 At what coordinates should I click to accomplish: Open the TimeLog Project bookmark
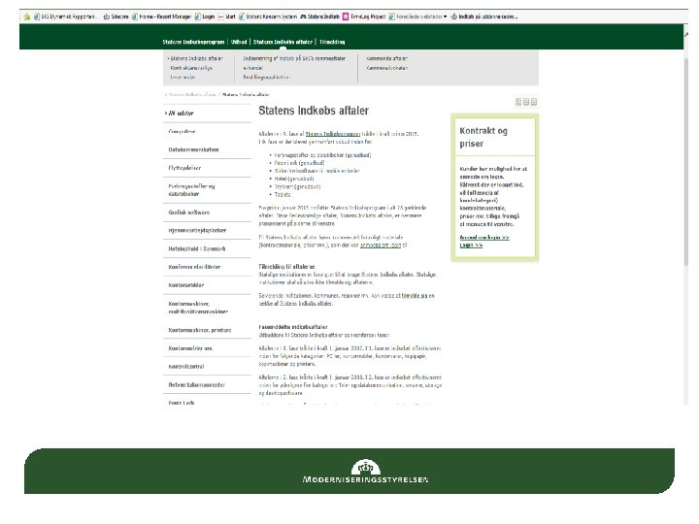(364, 16)
